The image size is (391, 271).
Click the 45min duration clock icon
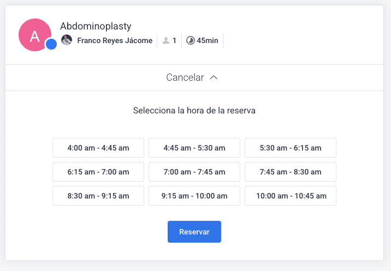click(190, 40)
